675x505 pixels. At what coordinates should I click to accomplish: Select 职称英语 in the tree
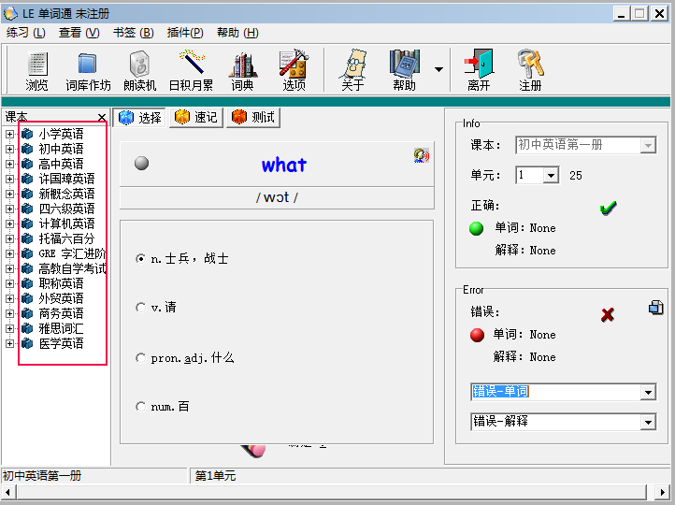[61, 283]
